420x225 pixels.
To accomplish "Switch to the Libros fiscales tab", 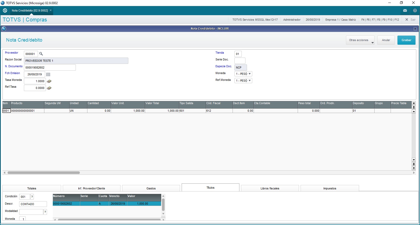I will point(270,188).
